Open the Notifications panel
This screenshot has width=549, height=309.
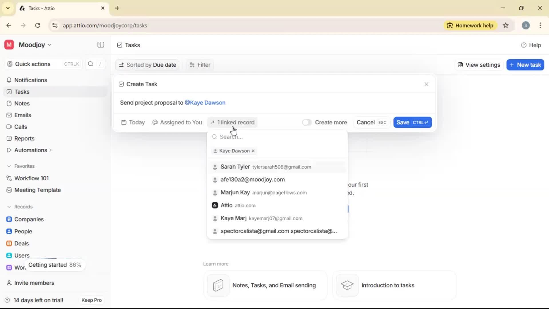[31, 80]
